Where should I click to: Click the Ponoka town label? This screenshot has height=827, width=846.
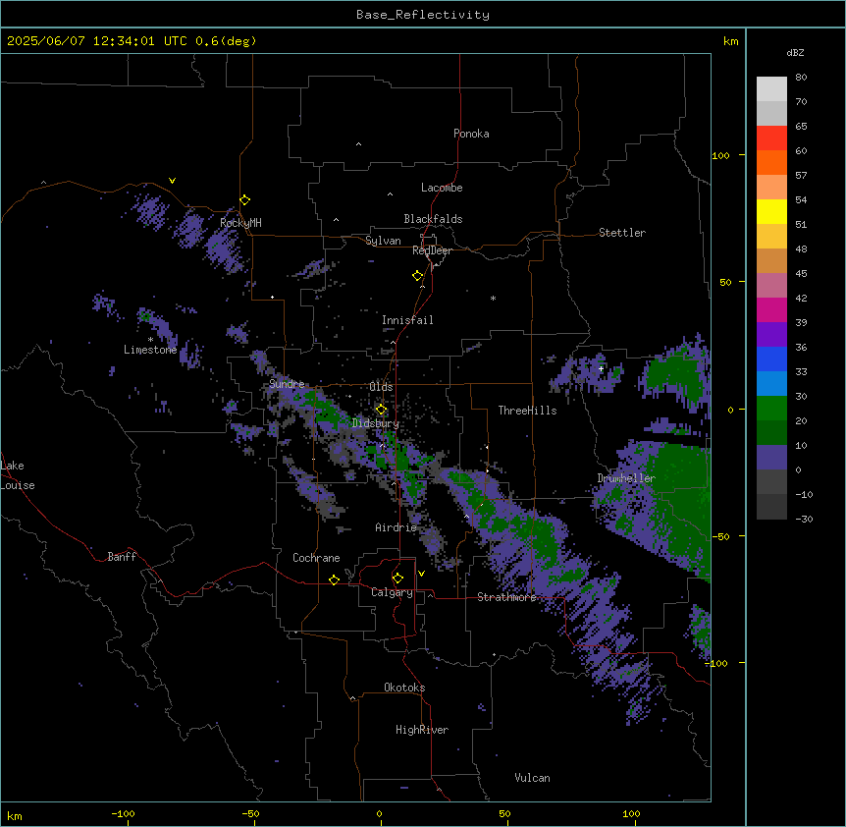(x=471, y=134)
